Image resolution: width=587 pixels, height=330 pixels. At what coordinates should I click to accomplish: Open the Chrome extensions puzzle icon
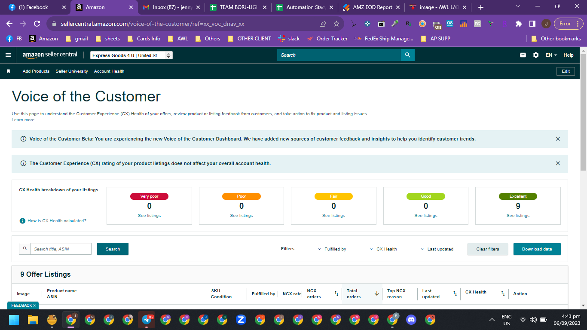(x=519, y=24)
